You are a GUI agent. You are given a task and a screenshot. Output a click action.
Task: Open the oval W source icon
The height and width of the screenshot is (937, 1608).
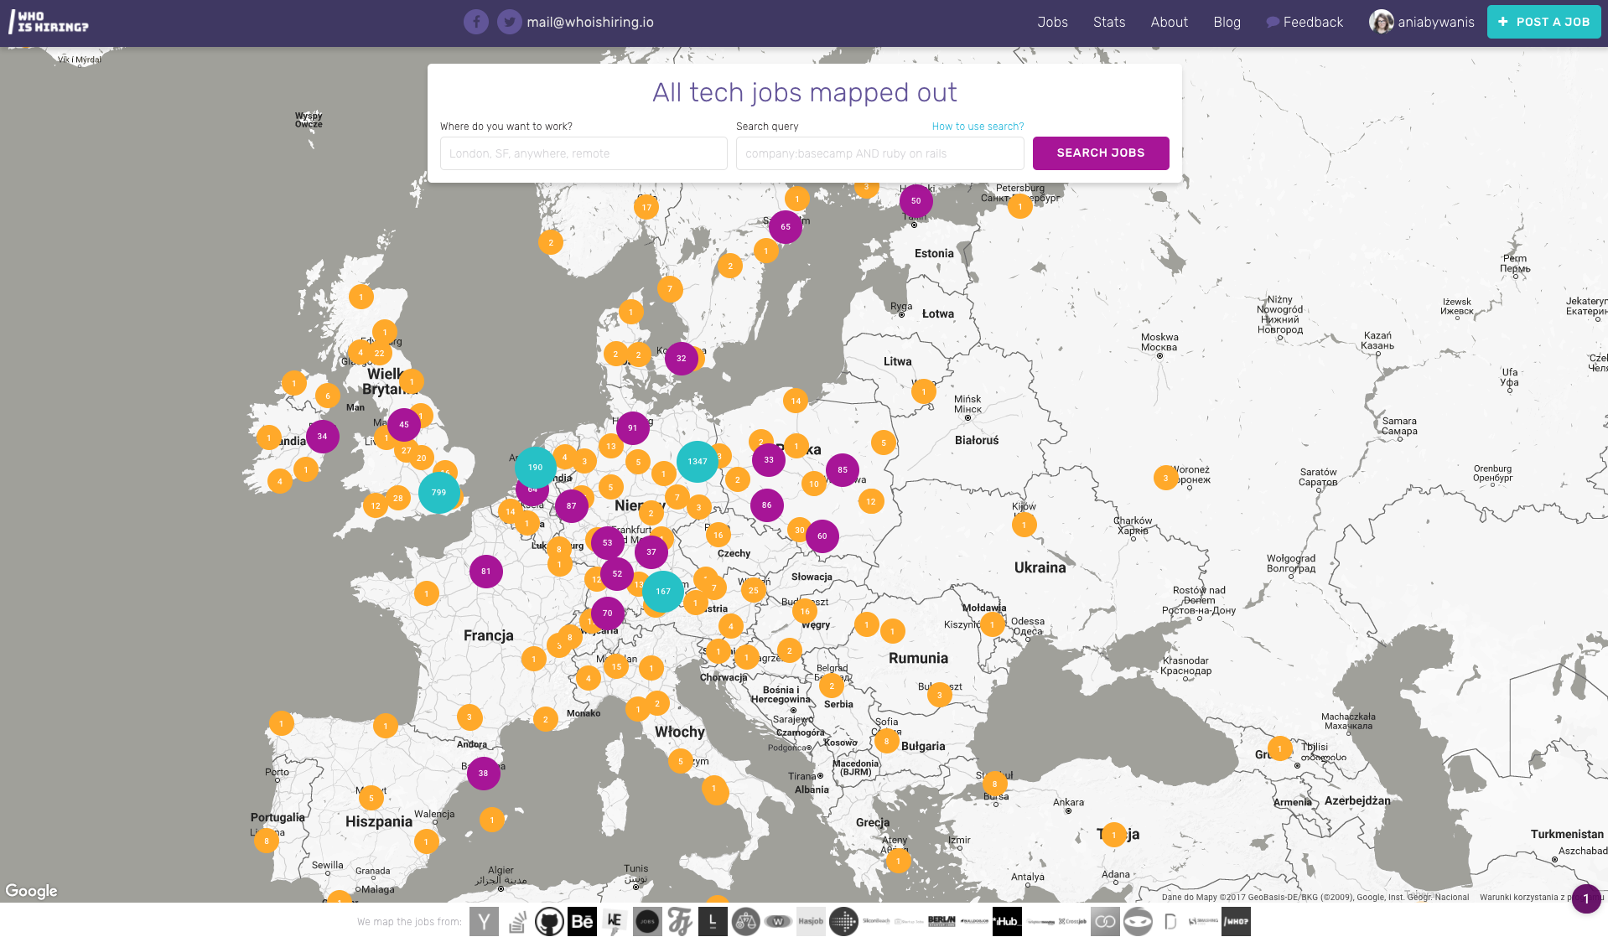778,921
